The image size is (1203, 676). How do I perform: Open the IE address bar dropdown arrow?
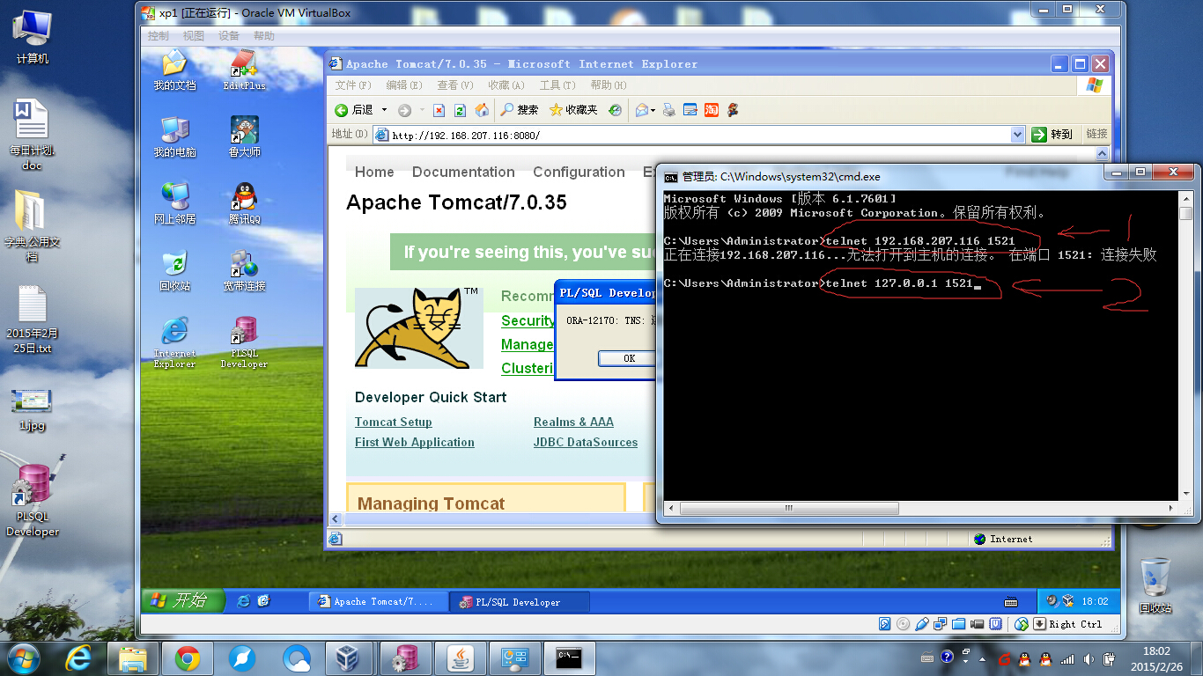1018,135
